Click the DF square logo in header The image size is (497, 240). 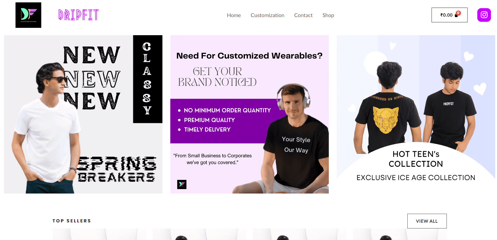[28, 15]
